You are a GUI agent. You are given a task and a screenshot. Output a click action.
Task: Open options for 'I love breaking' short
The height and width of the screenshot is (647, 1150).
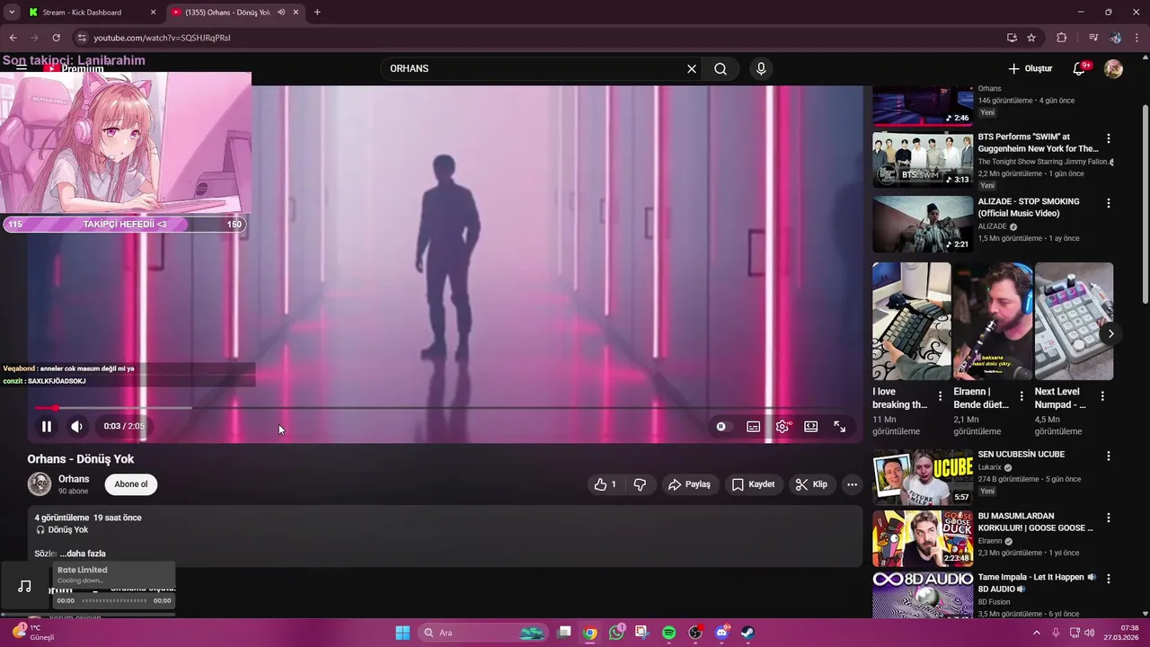pos(941,396)
